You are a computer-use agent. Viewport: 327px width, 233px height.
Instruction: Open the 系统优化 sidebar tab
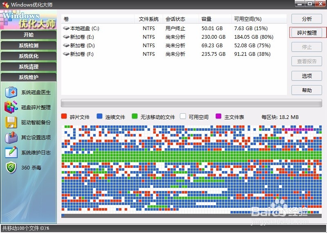[x=29, y=56]
